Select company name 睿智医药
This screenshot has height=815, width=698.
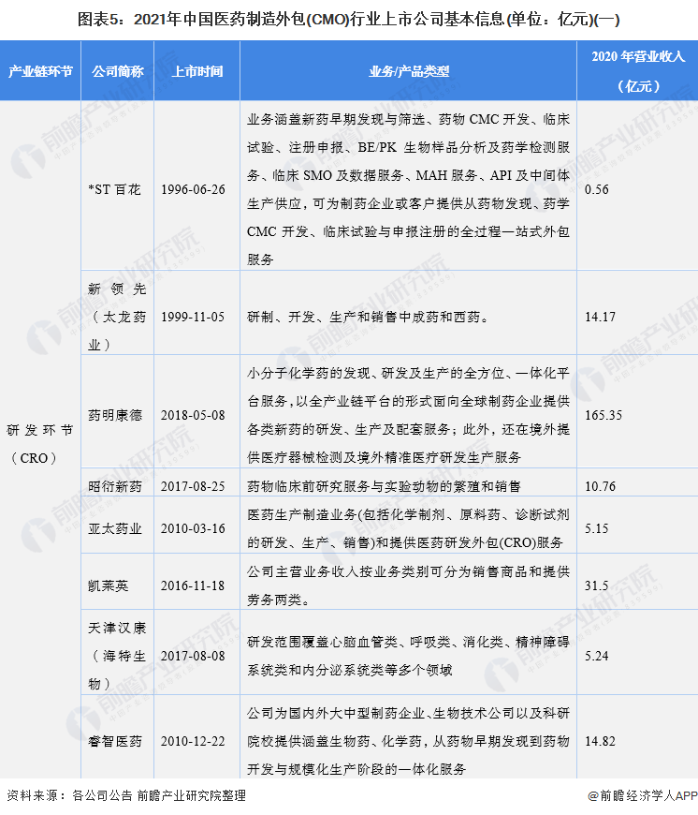(x=115, y=741)
